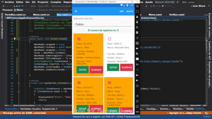Uncheck the checkbox on the ACD2019 card

(x=79, y=83)
